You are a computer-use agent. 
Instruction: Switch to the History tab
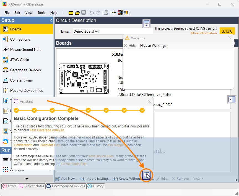[96, 186]
